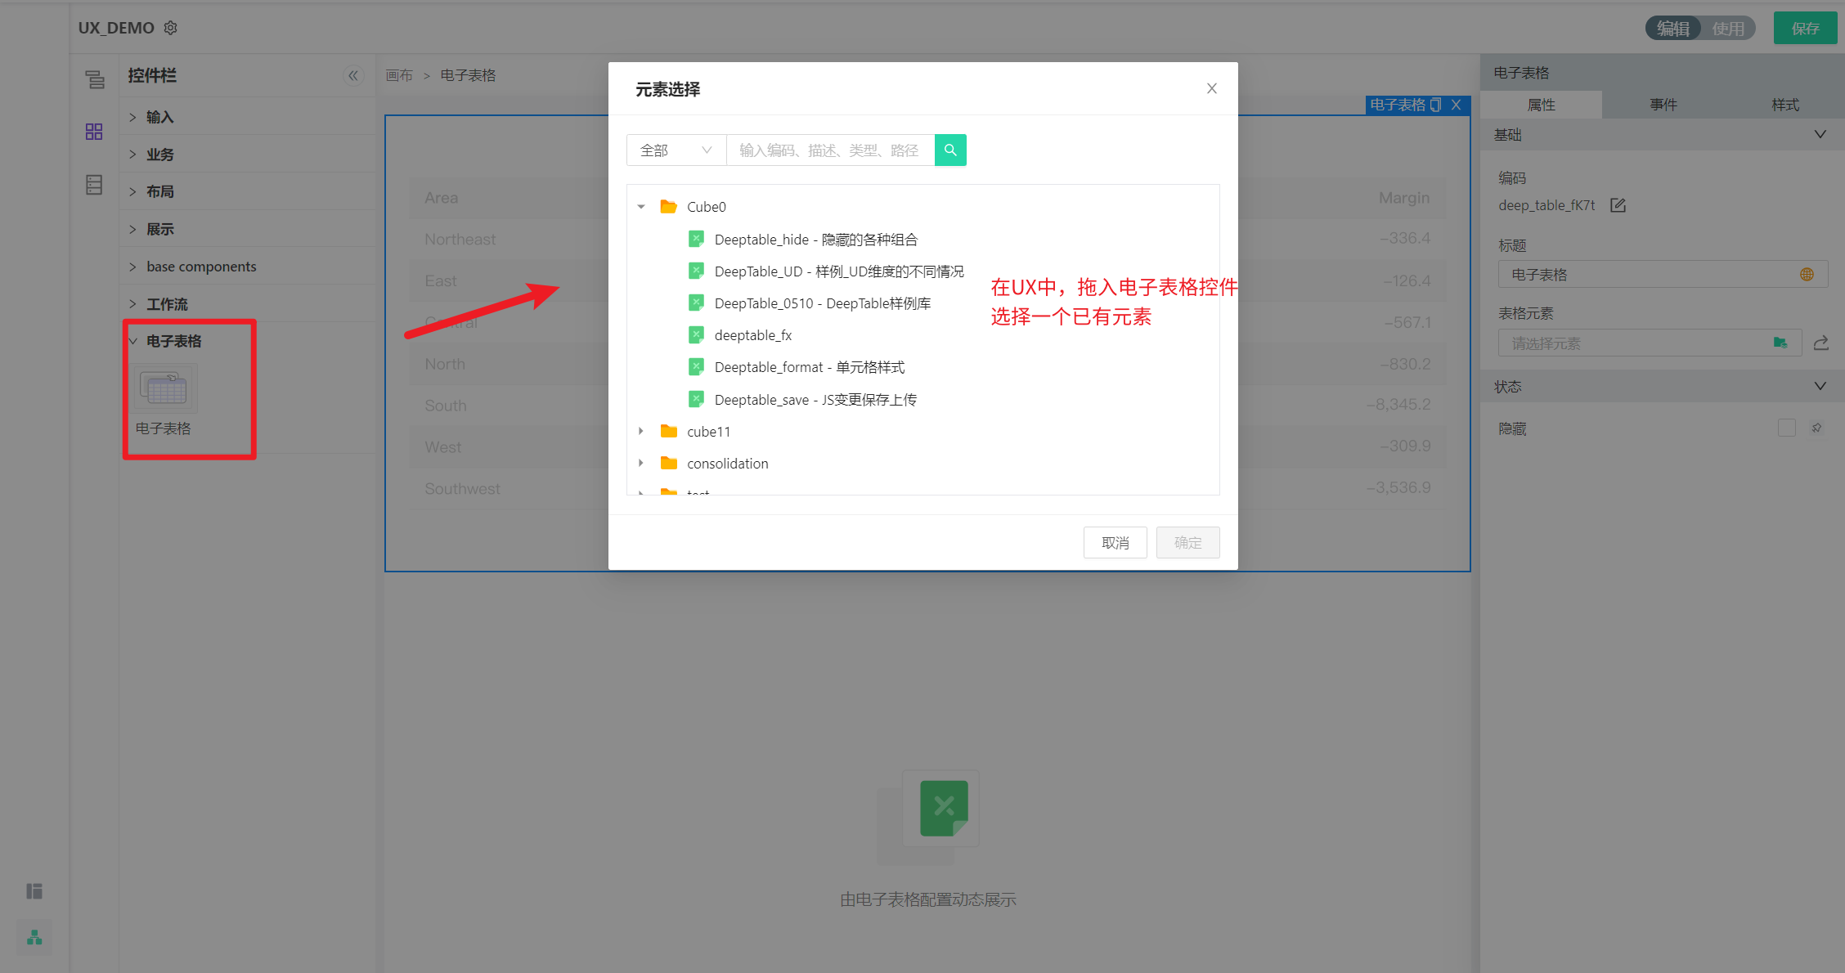This screenshot has width=1845, height=973.
Task: Switch to 编辑 mode
Action: (x=1673, y=29)
